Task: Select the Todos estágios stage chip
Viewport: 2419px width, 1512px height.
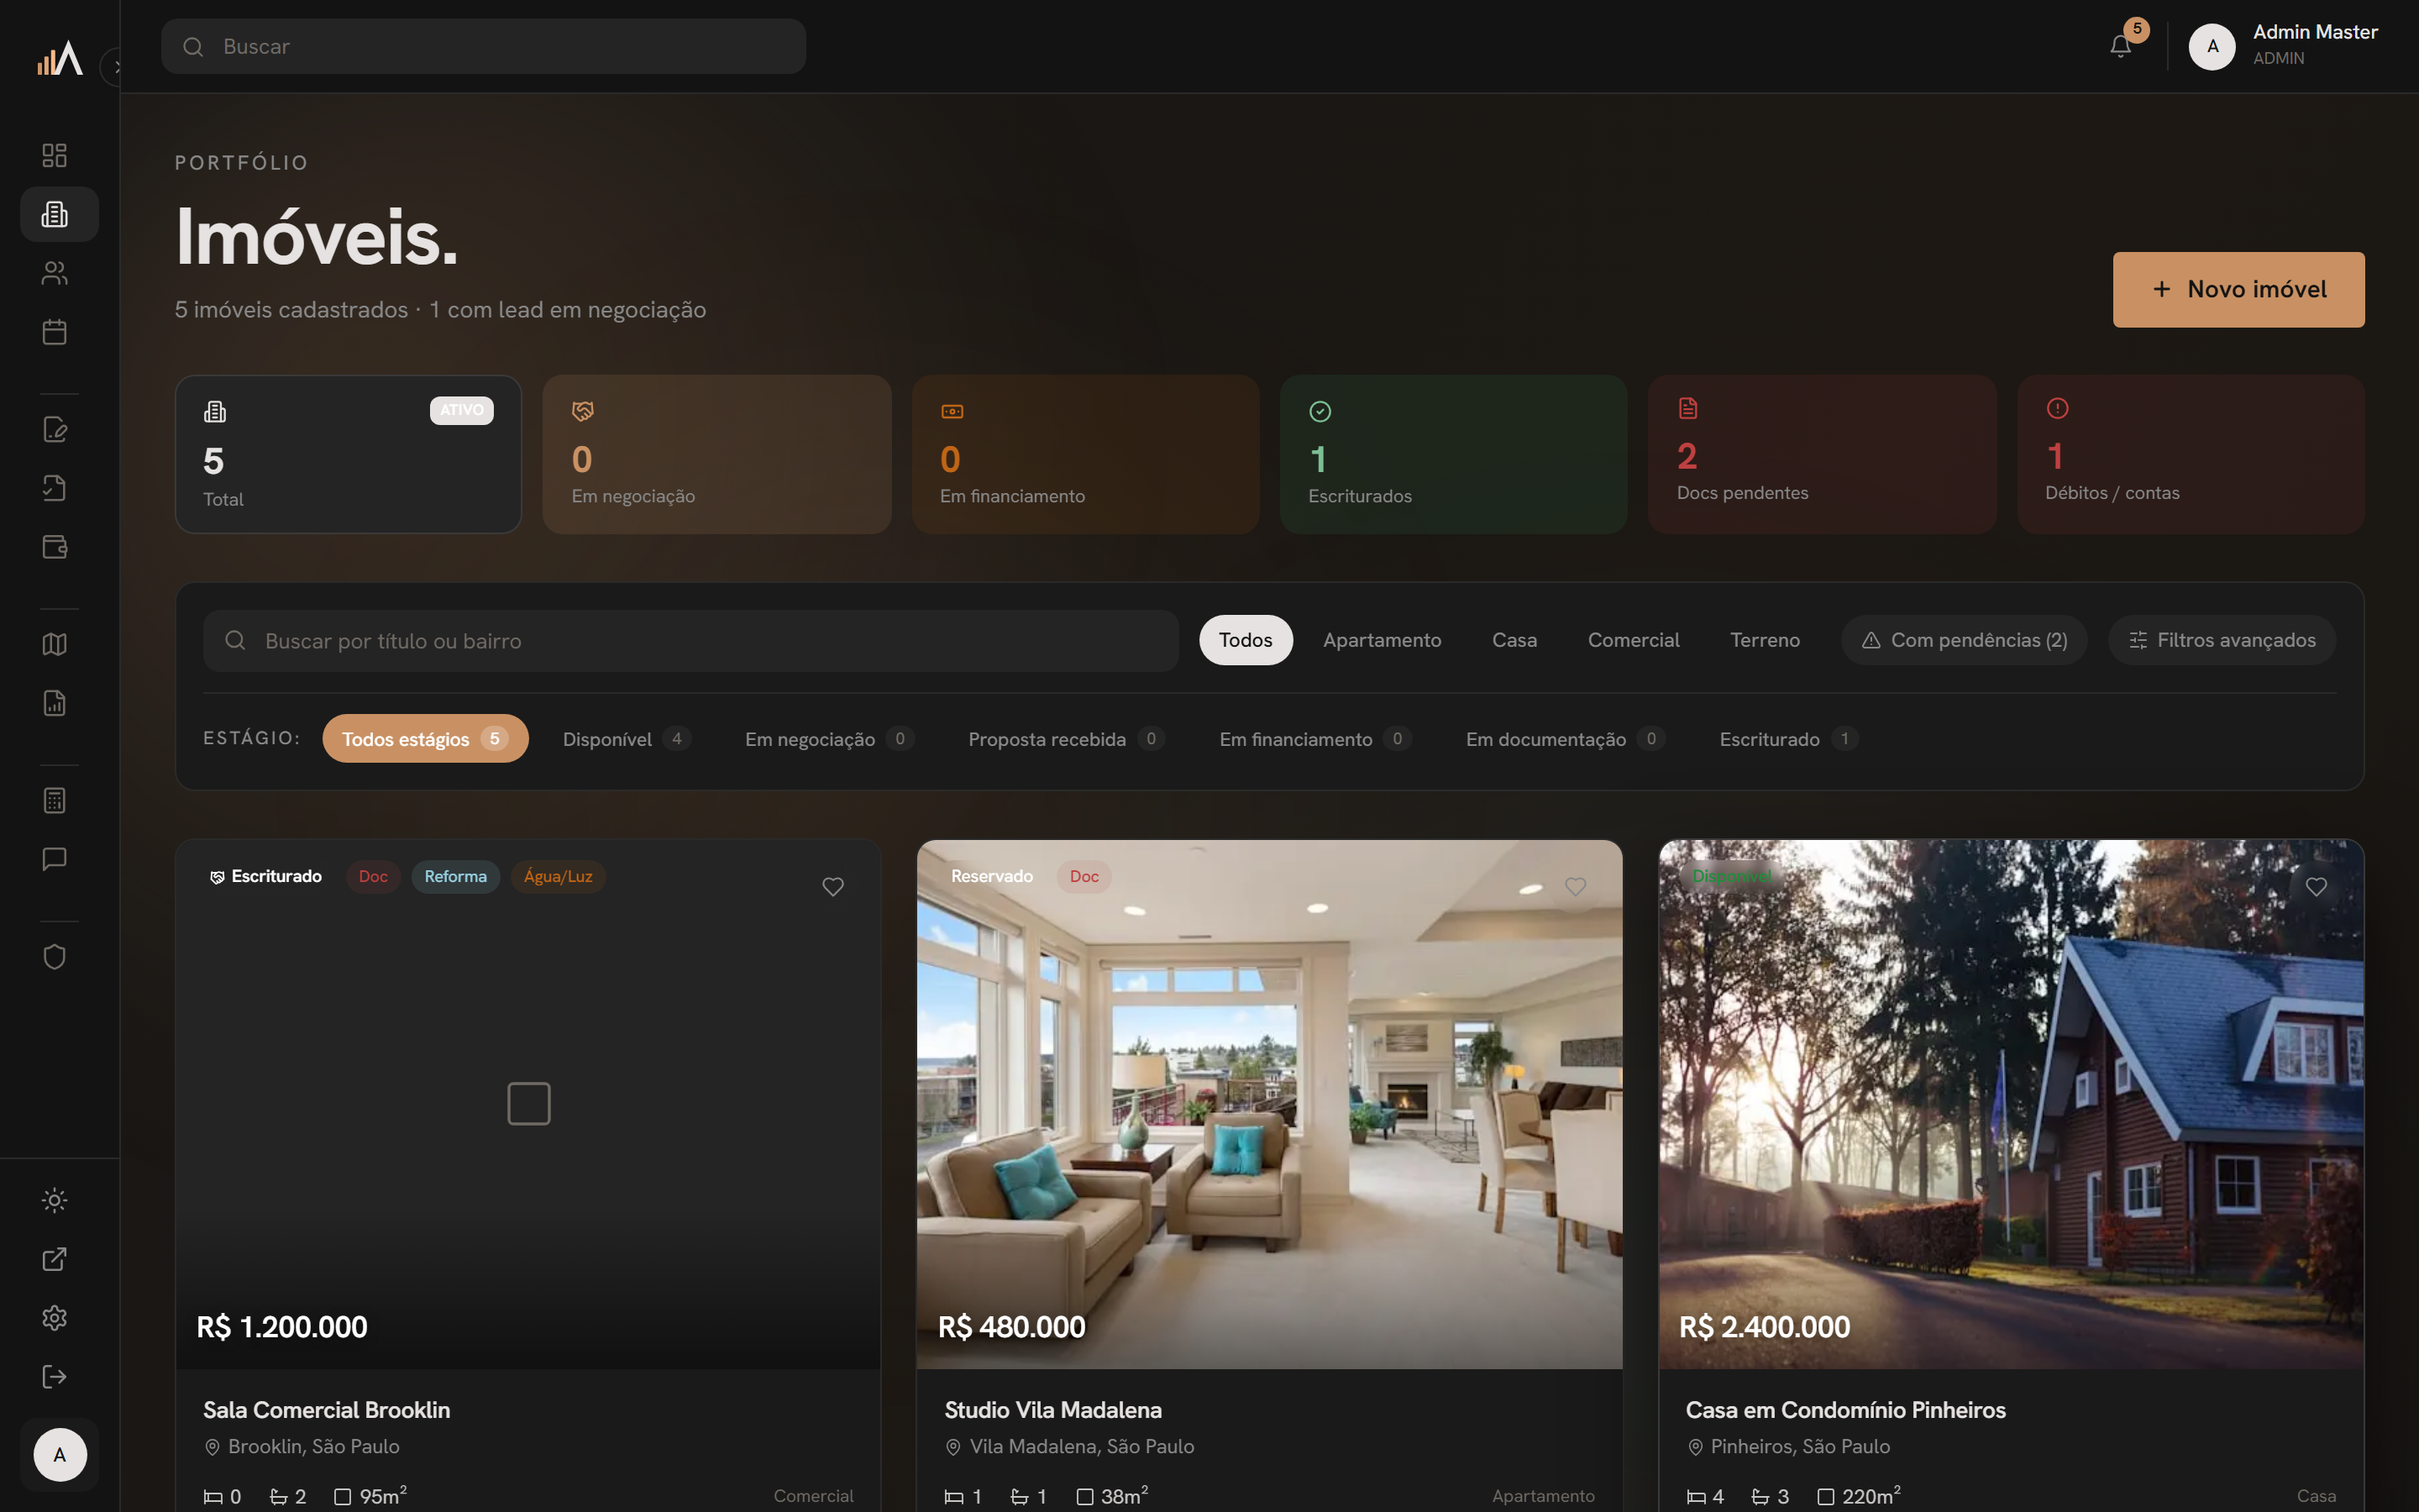Action: (x=425, y=739)
